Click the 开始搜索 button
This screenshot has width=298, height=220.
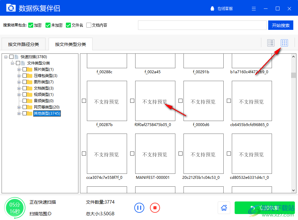pyautogui.click(x=281, y=25)
